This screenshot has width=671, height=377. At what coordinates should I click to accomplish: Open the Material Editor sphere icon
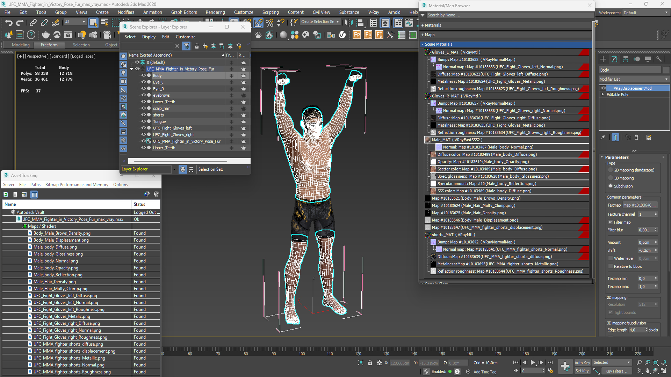point(283,35)
